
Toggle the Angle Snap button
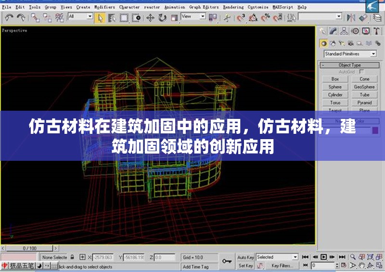click(x=253, y=18)
